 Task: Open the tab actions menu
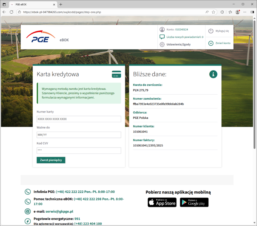4,4
